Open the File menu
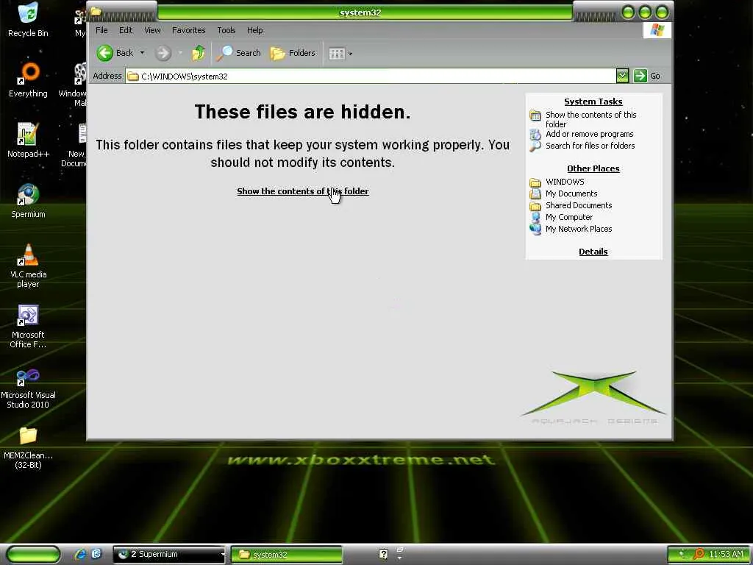 tap(101, 30)
